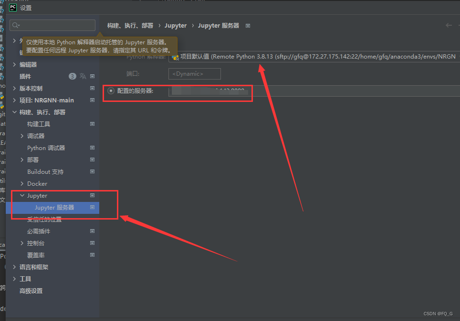The height and width of the screenshot is (321, 460).
Task: Click the project-scope icon on 版本控制 row
Action: tap(93, 88)
